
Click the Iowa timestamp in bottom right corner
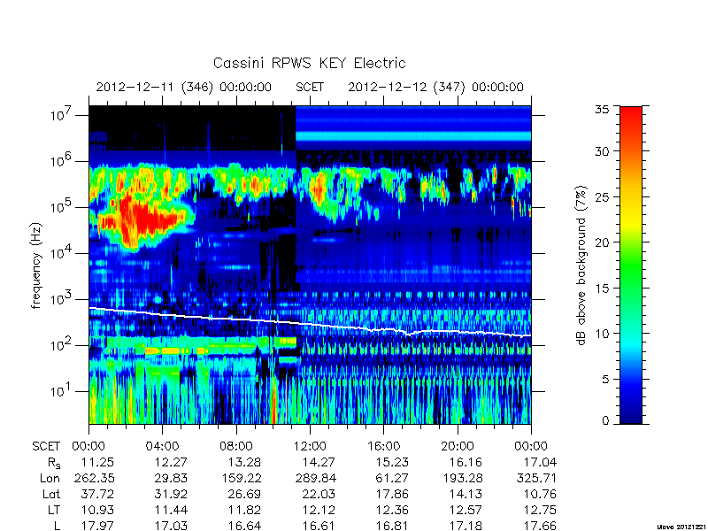(x=682, y=527)
